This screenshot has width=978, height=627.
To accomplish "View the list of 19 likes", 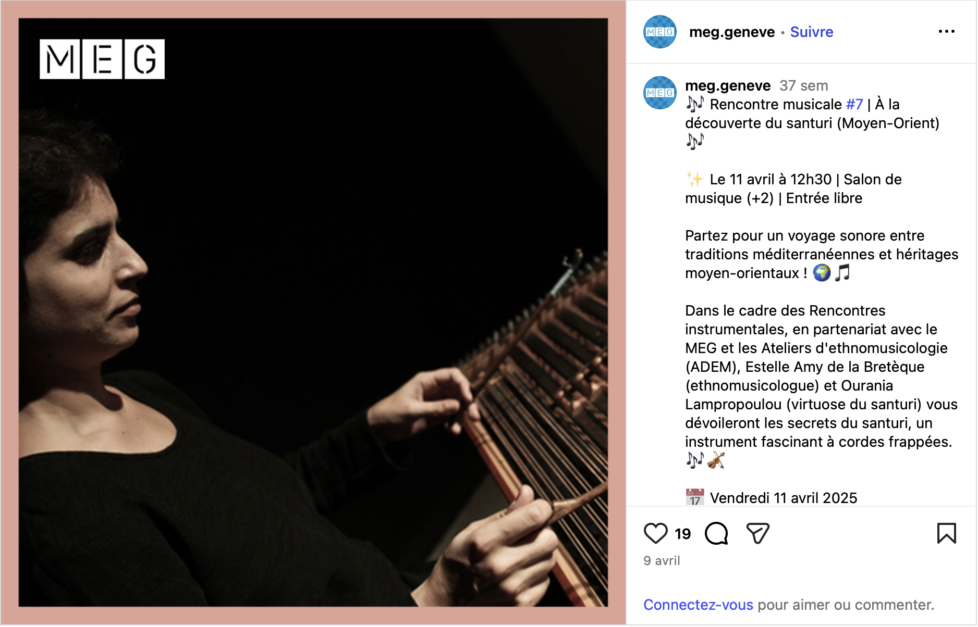I will (682, 534).
